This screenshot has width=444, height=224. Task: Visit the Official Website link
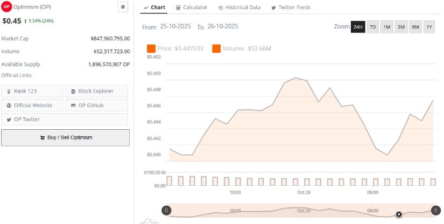pyautogui.click(x=33, y=105)
